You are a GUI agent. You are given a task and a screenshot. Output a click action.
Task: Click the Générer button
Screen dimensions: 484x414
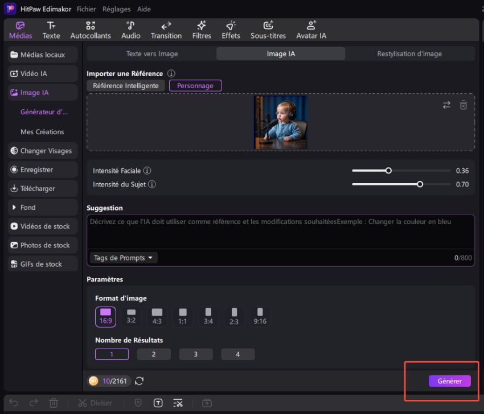(x=449, y=381)
